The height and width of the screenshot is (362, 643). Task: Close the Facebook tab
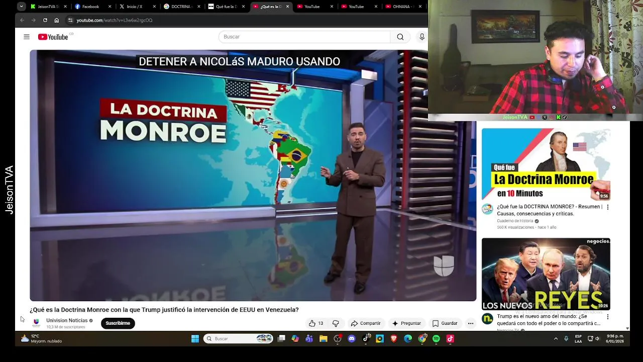[x=110, y=7]
